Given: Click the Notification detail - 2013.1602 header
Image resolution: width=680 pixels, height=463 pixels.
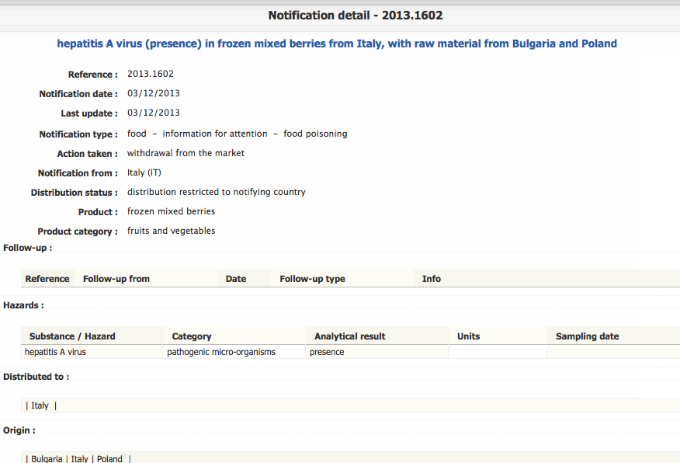Looking at the screenshot, I should (356, 15).
